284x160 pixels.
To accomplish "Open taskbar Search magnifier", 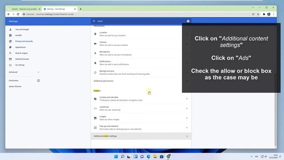I will tap(122, 156).
